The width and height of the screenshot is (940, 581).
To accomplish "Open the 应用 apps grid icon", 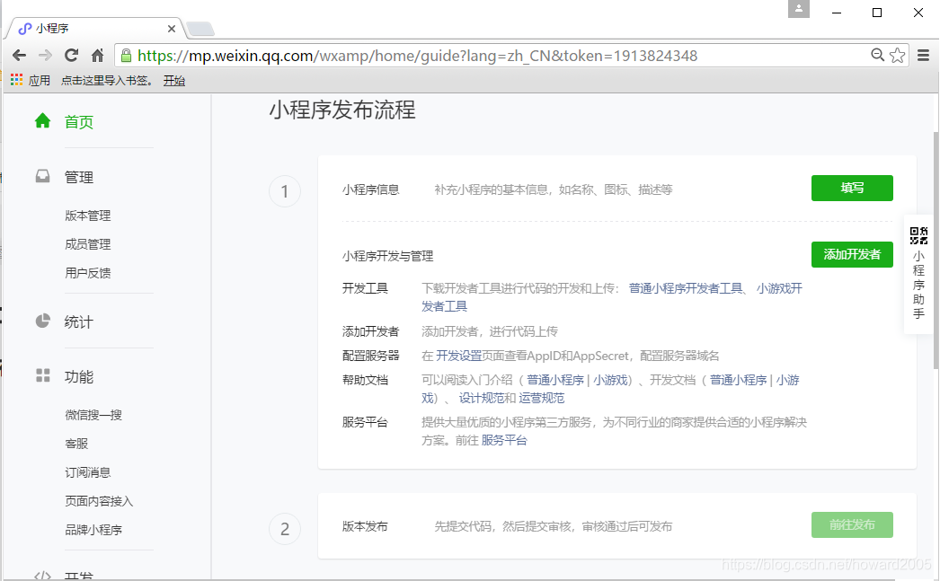I will [x=16, y=80].
